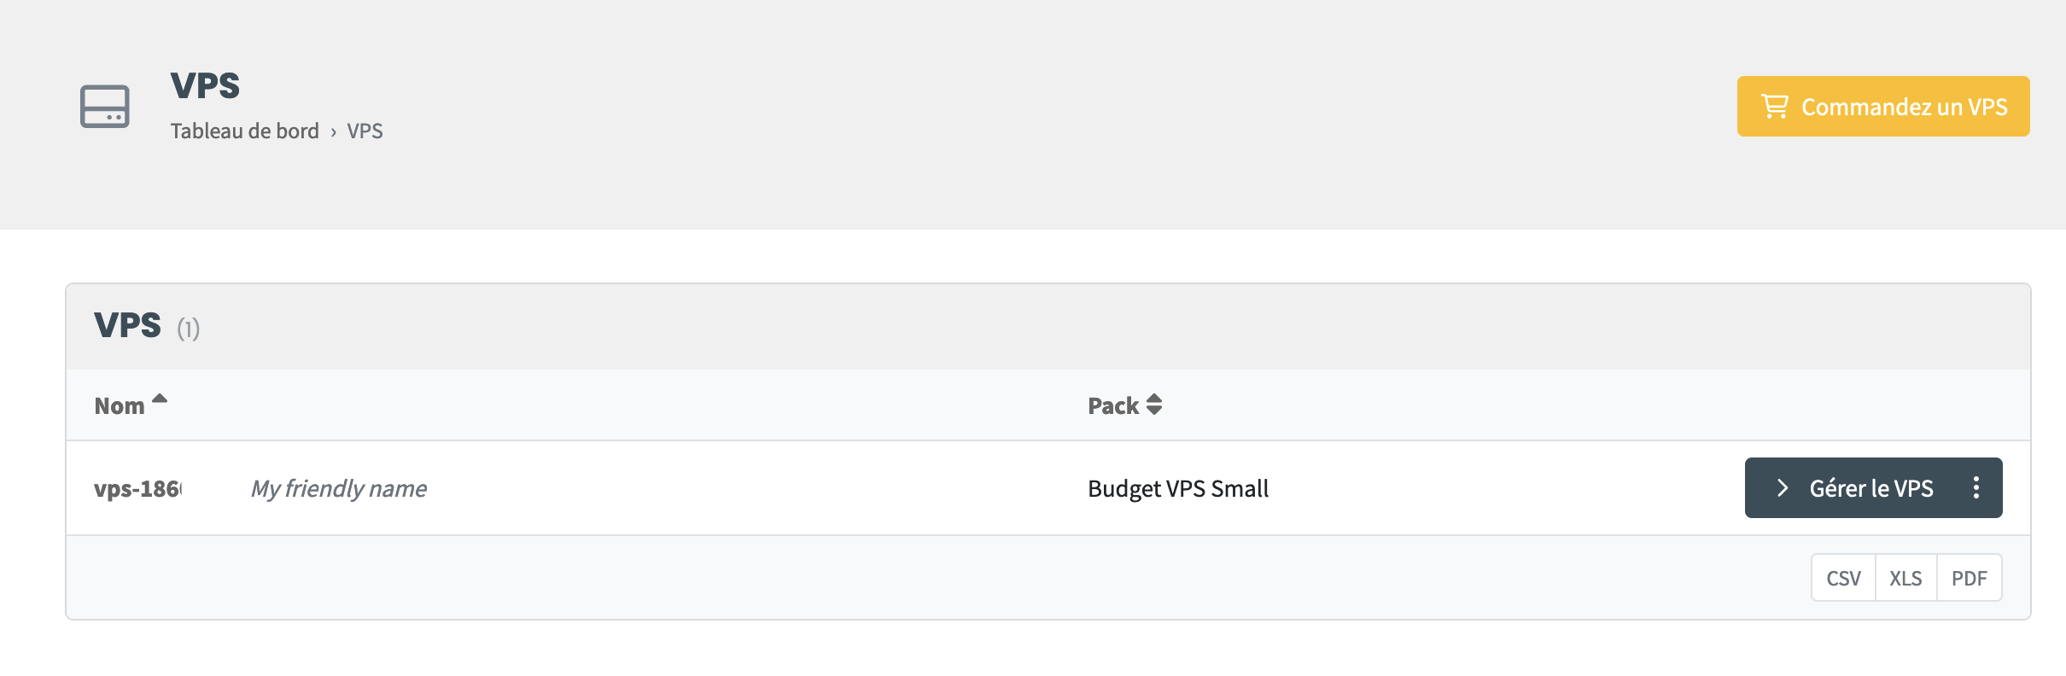Click the Gérer le VPS label
2066x676 pixels.
pyautogui.click(x=1871, y=488)
